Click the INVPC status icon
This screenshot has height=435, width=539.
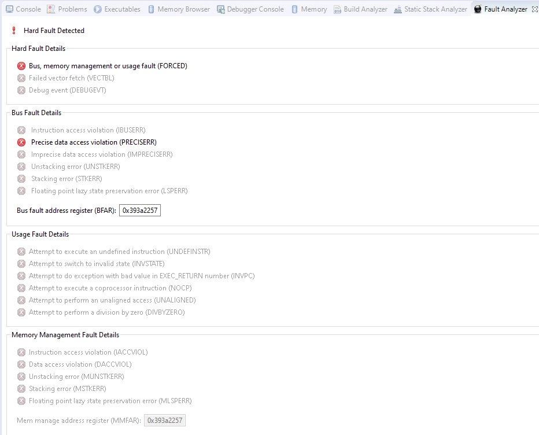click(x=21, y=276)
